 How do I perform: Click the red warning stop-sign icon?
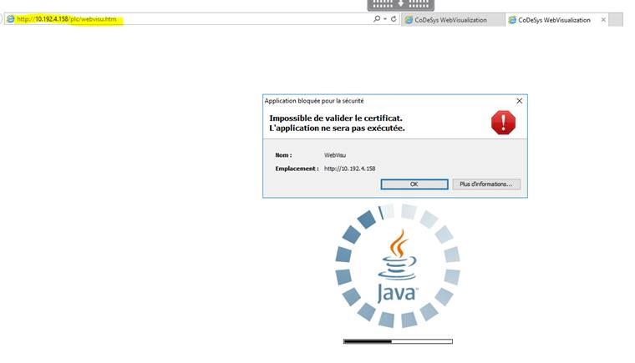click(503, 124)
